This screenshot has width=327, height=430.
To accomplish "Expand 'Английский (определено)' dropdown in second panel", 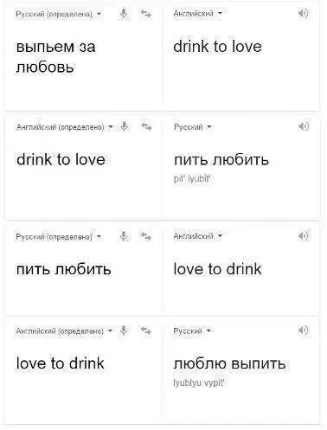I will click(x=65, y=127).
